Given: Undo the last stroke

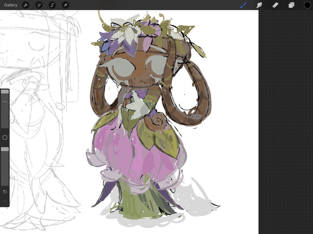Looking at the screenshot, I should tap(5, 192).
